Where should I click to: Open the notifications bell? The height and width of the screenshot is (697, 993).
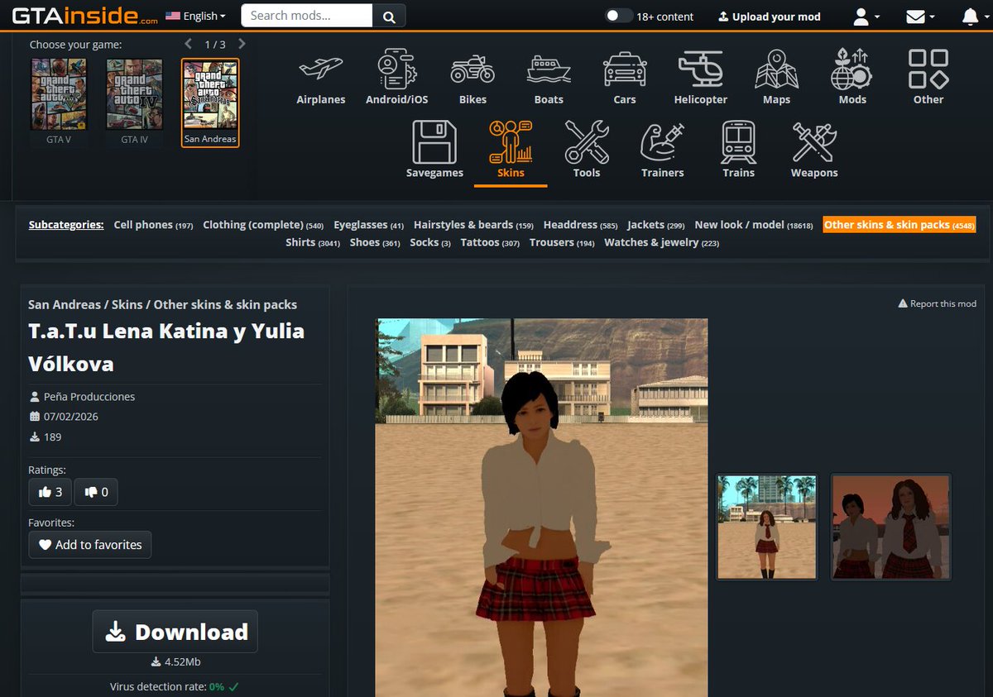pyautogui.click(x=971, y=16)
